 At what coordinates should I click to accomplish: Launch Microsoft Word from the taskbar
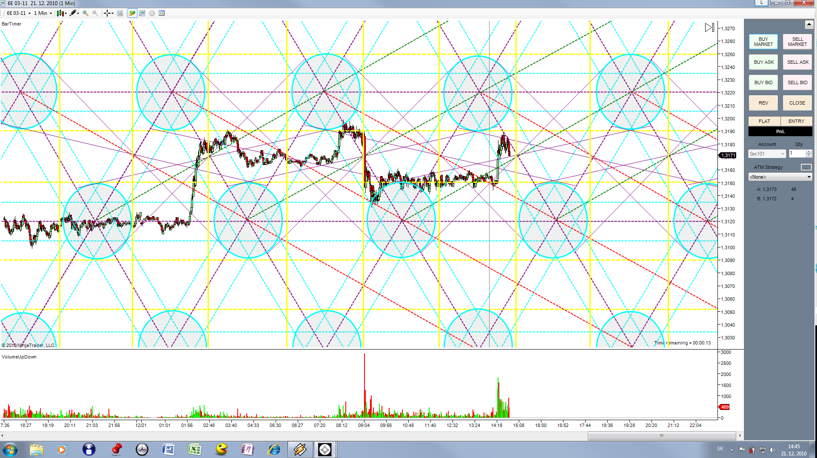(168, 449)
